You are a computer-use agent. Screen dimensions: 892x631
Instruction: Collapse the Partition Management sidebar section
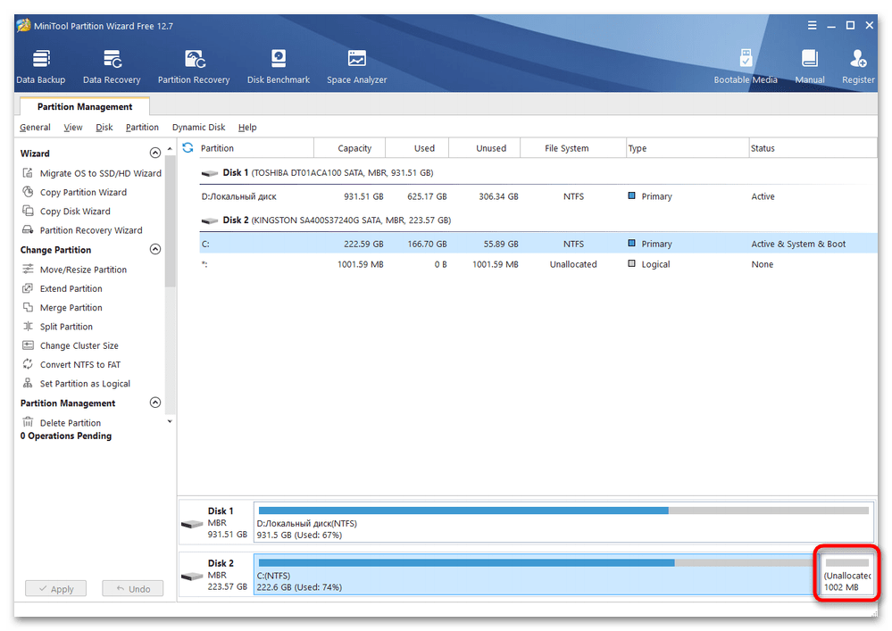(155, 403)
